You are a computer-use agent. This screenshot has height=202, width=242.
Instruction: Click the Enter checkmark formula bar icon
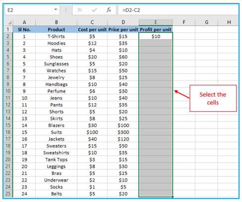(94, 10)
